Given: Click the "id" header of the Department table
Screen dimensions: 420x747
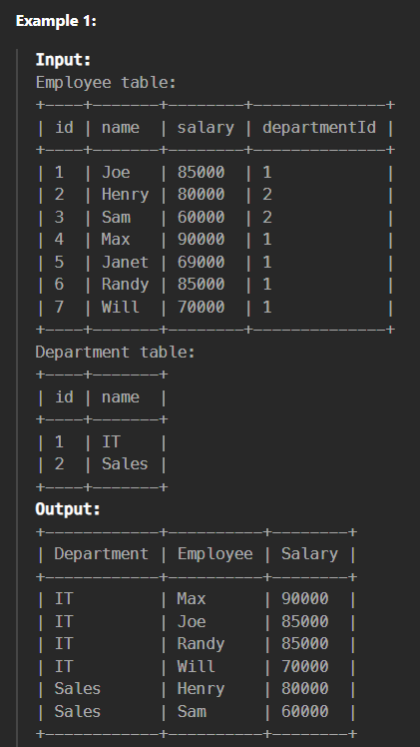Looking at the screenshot, I should click(64, 396).
